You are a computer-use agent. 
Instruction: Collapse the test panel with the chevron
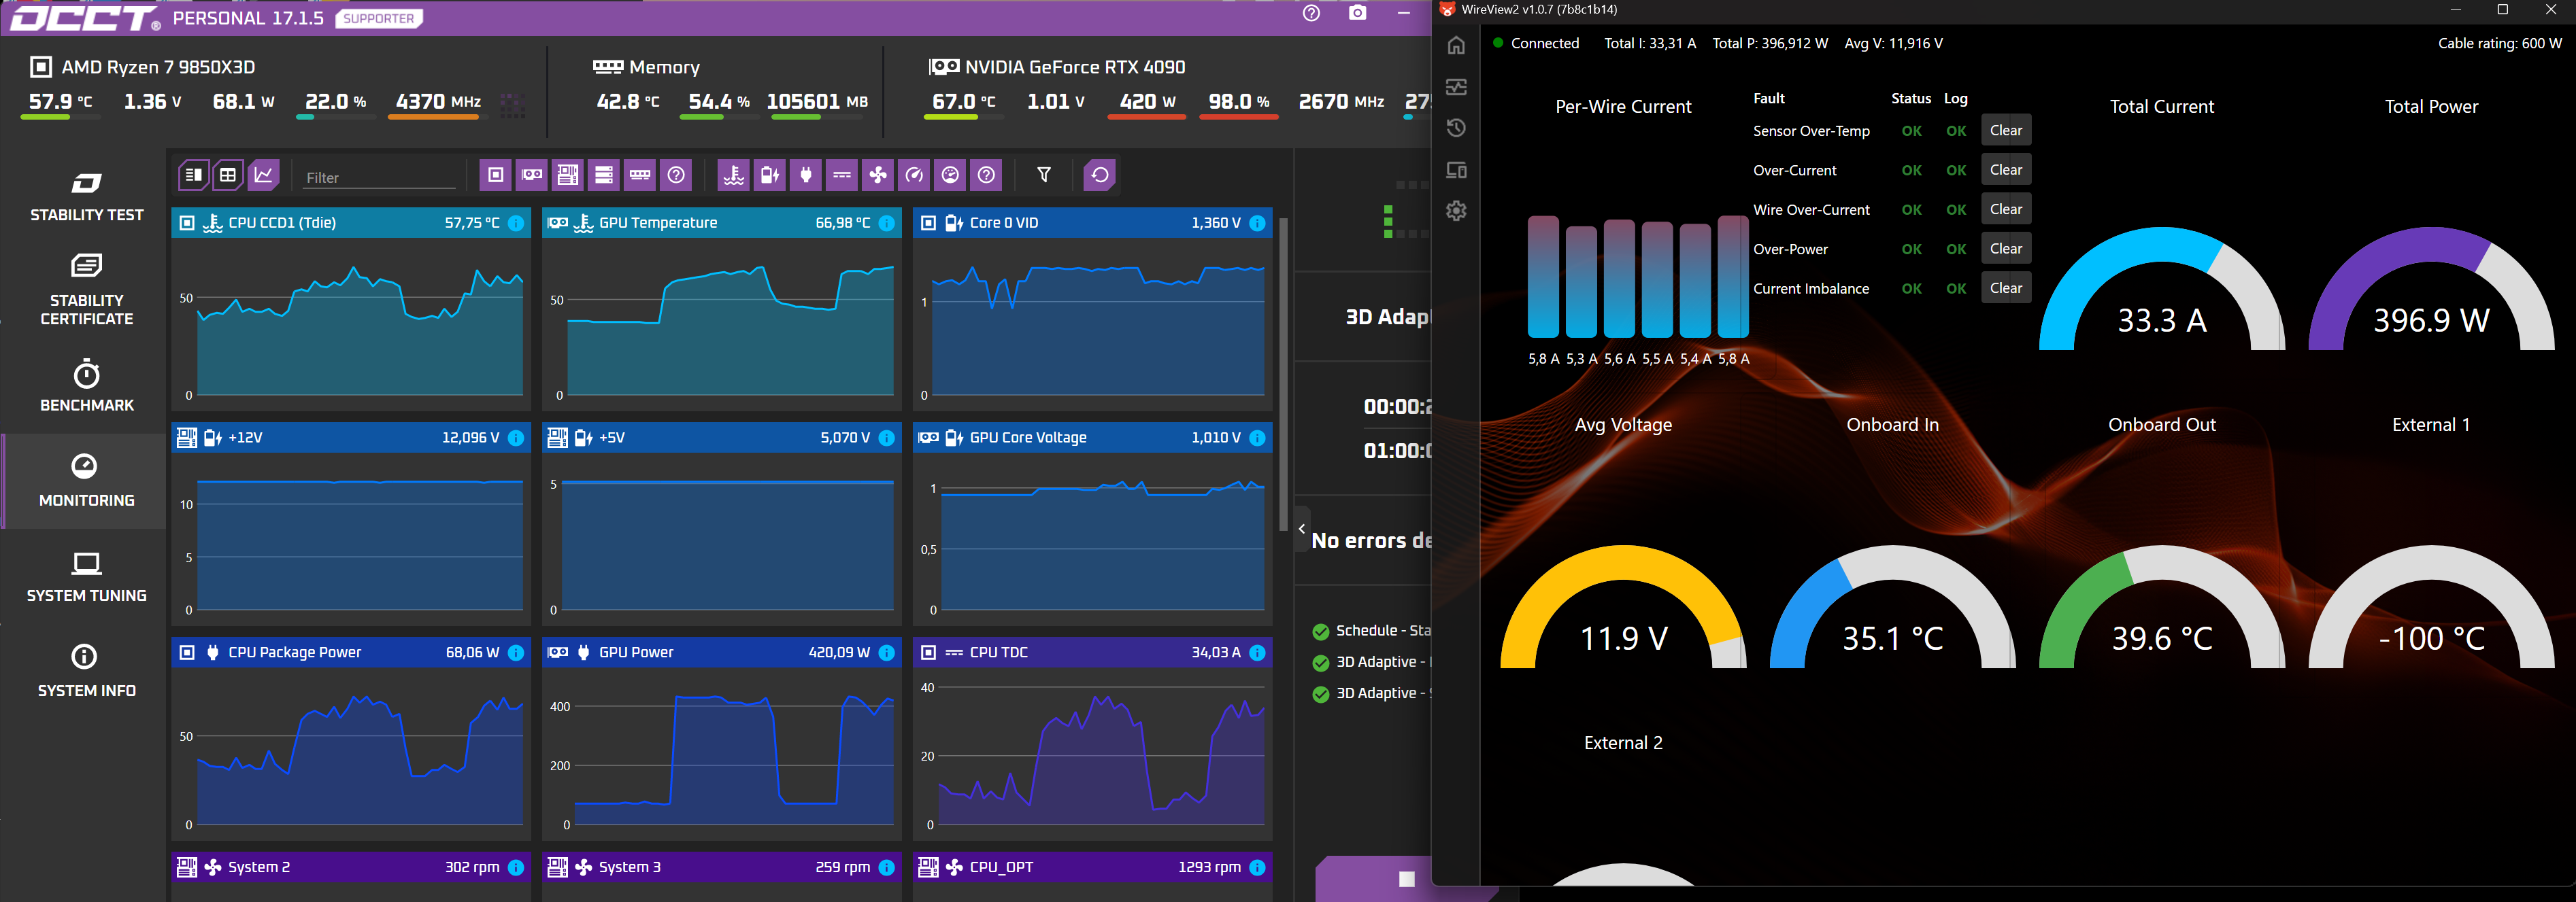click(1302, 528)
